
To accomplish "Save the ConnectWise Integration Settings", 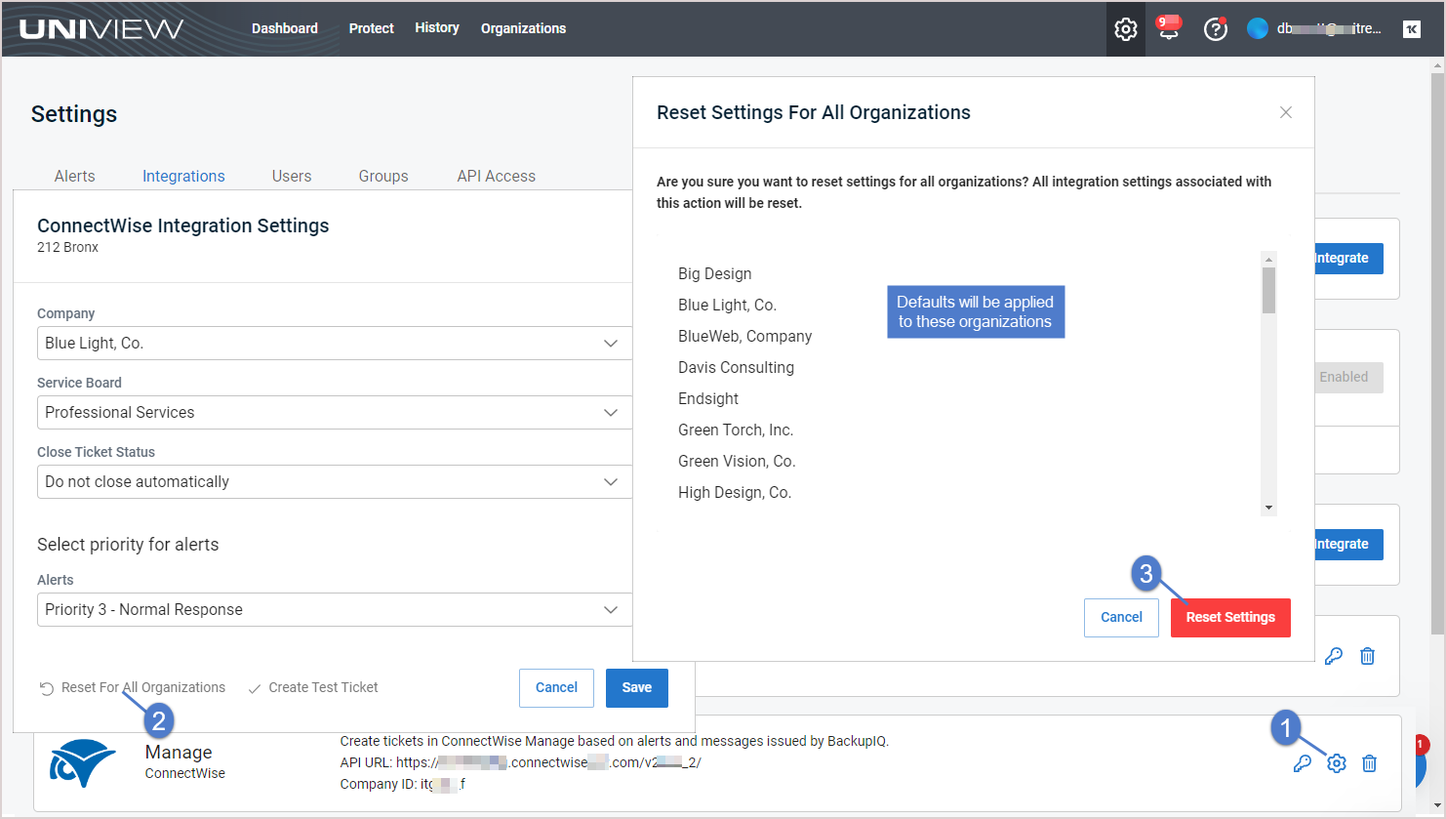I will [x=637, y=688].
